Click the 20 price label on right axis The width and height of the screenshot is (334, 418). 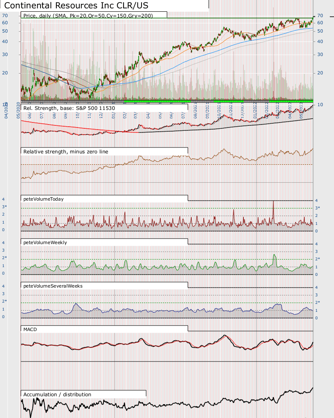[320, 73]
